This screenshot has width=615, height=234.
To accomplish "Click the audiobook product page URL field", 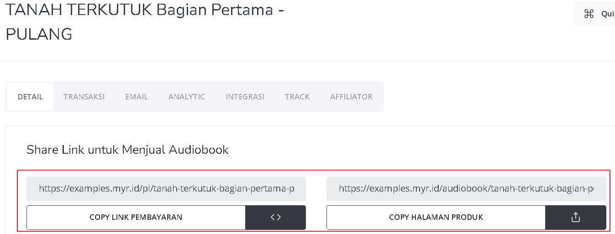I will pyautogui.click(x=466, y=188).
